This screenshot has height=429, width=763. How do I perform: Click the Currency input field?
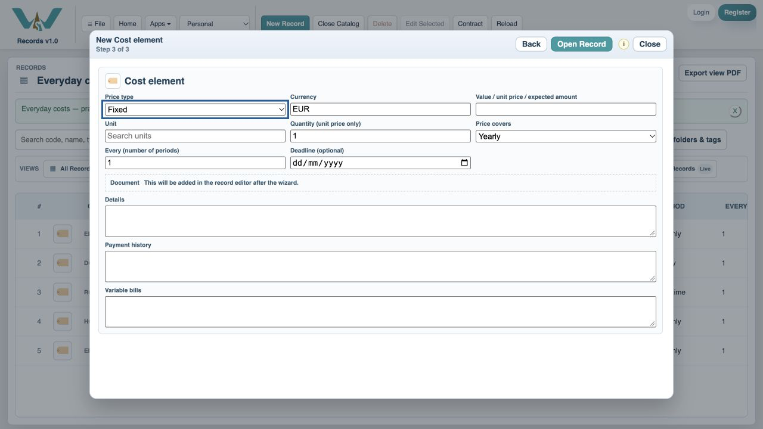click(380, 109)
